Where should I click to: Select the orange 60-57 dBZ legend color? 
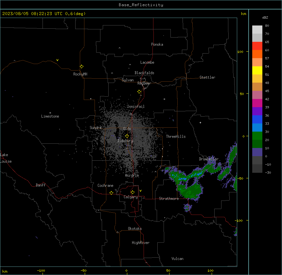[257, 54]
